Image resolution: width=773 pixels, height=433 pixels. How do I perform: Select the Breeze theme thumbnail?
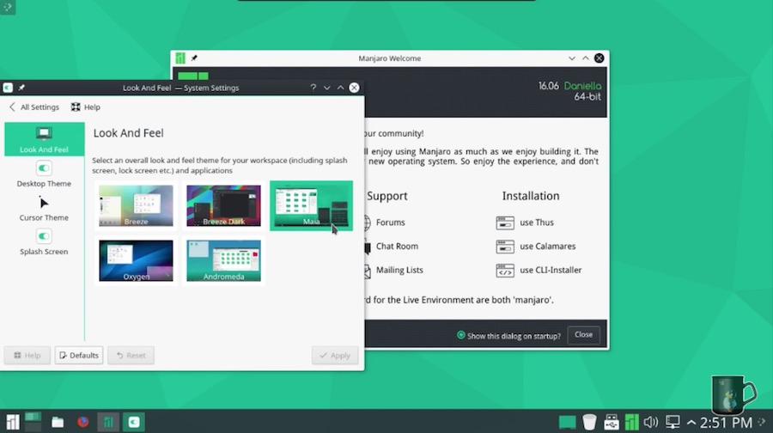tap(136, 205)
